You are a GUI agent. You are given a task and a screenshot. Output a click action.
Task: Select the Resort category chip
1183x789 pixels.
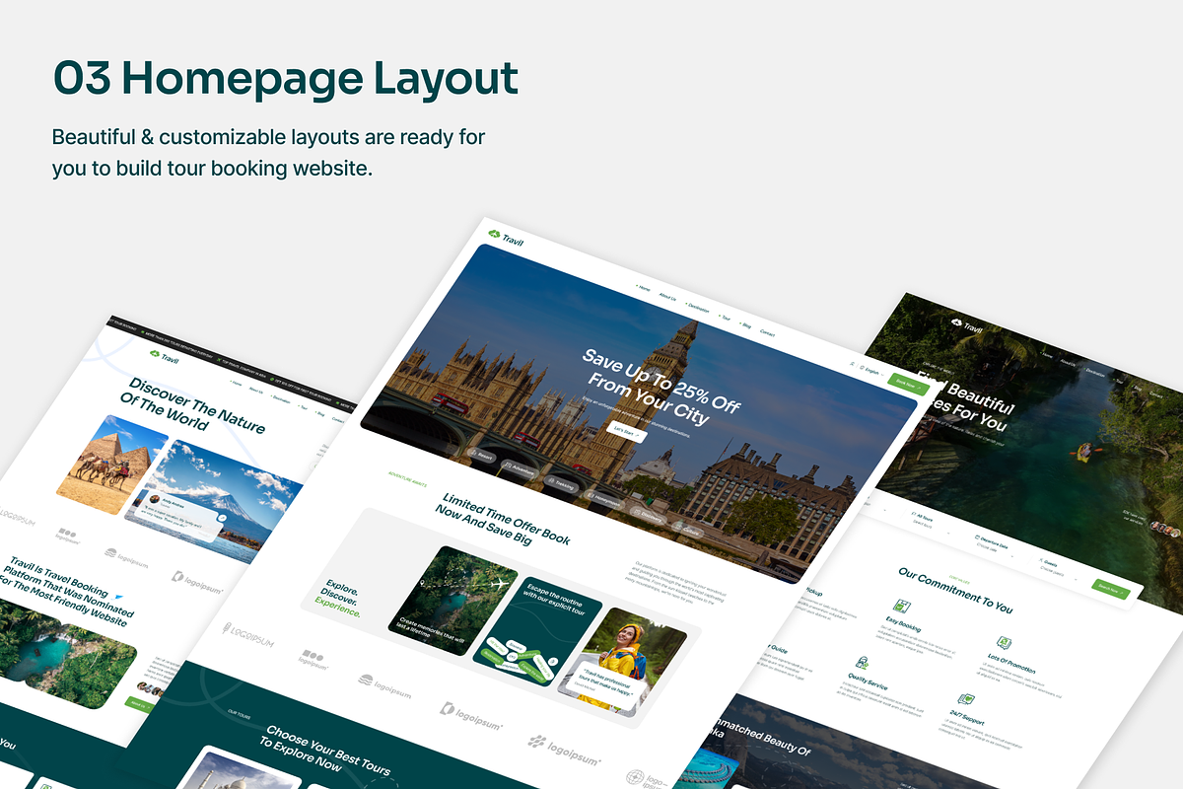(x=481, y=456)
